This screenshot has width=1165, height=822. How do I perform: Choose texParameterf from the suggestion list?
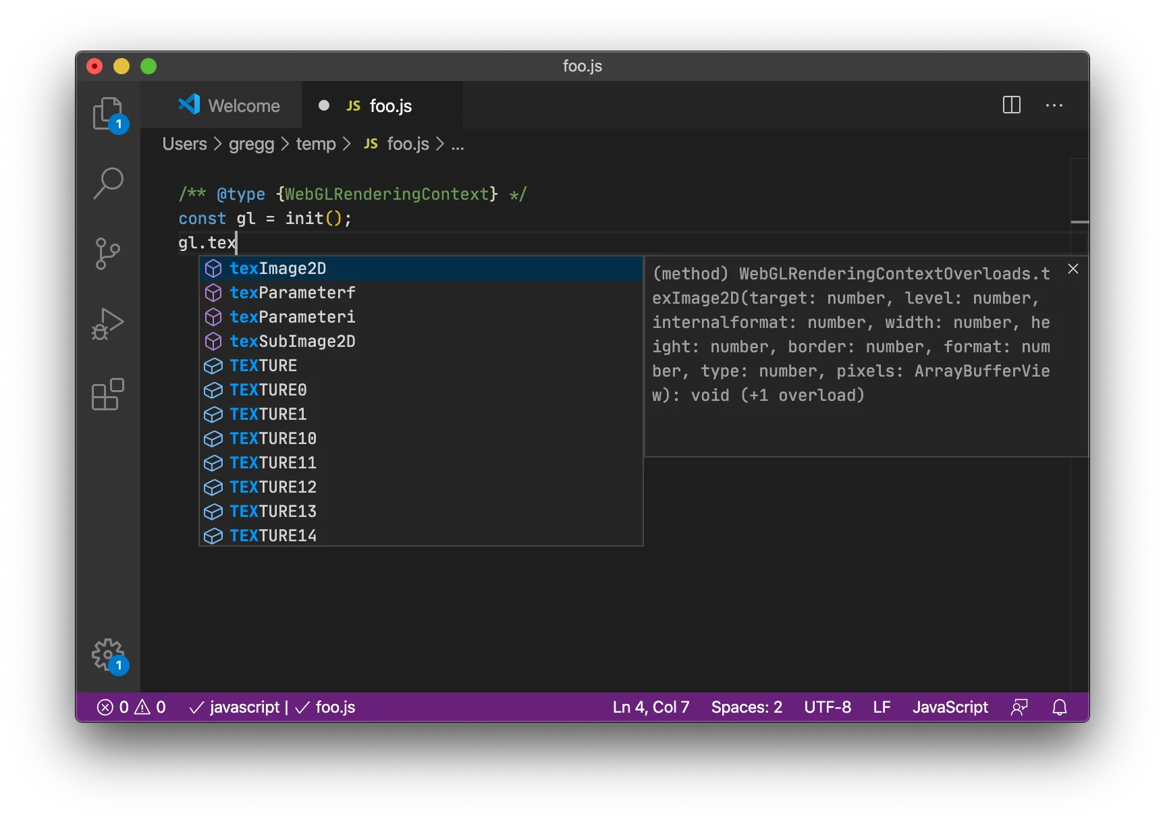coord(292,293)
